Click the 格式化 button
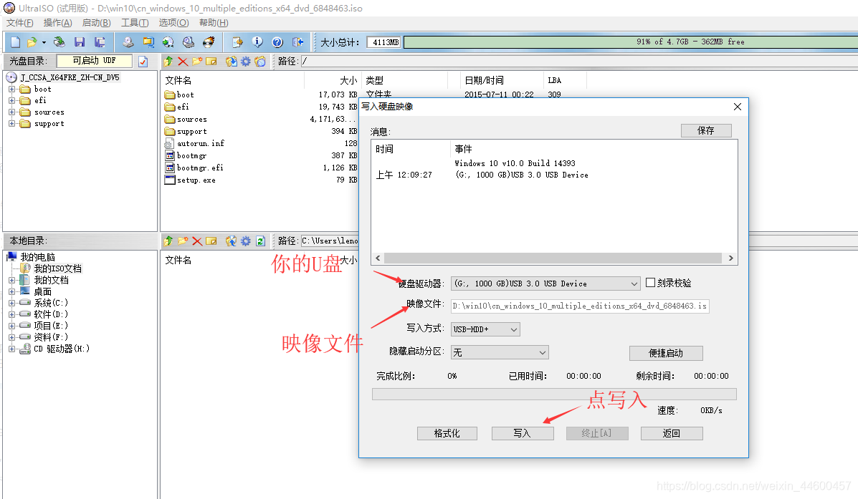The width and height of the screenshot is (858, 499). [x=447, y=433]
